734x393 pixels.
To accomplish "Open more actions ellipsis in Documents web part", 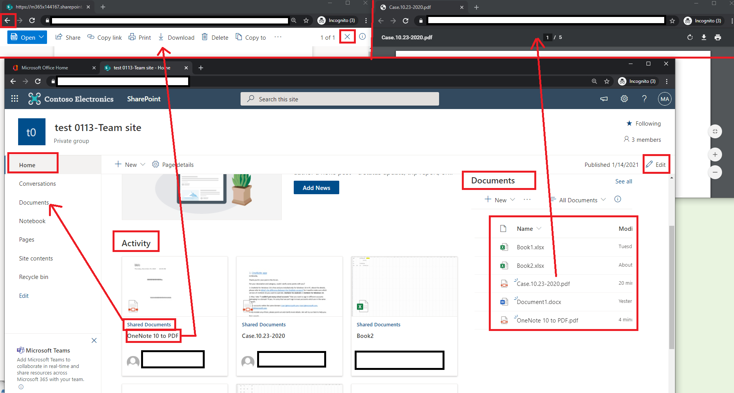I will point(527,200).
